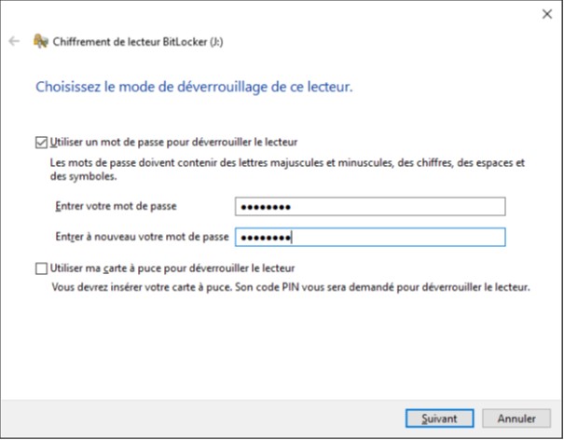
Task: Click the BitLocker drive icon in the title
Action: click(40, 41)
